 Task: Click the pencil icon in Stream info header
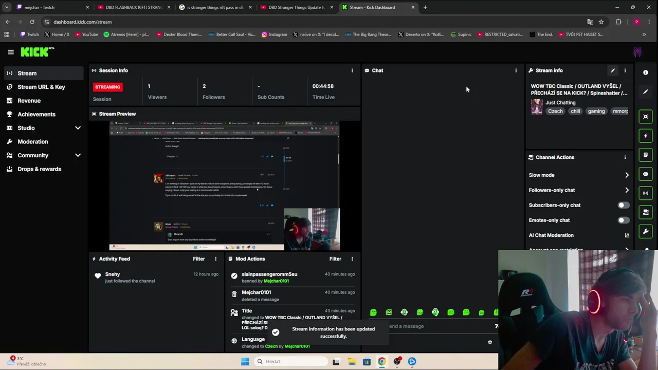pyautogui.click(x=613, y=70)
